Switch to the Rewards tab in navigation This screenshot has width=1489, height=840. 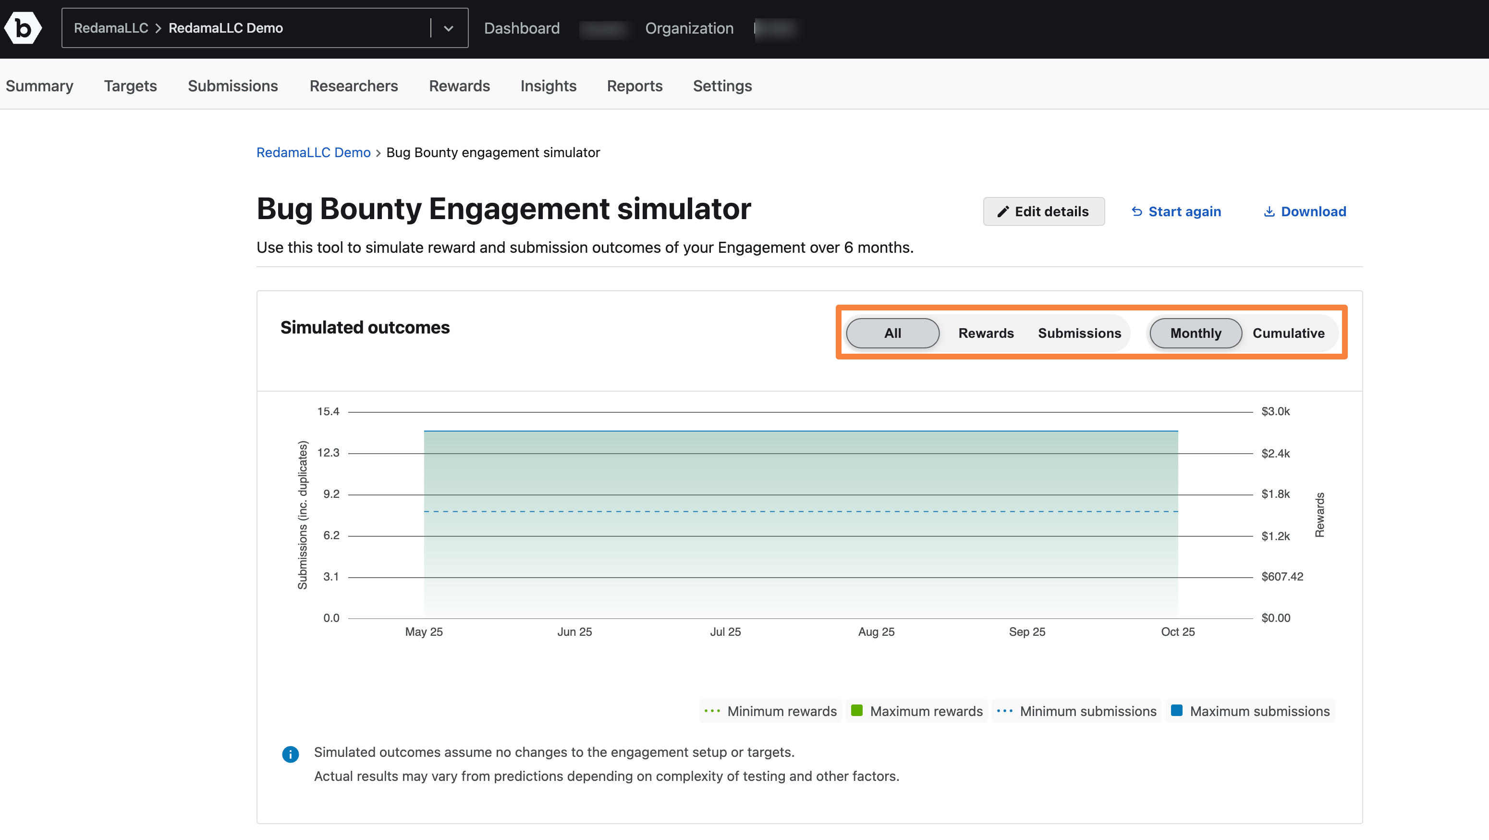459,86
